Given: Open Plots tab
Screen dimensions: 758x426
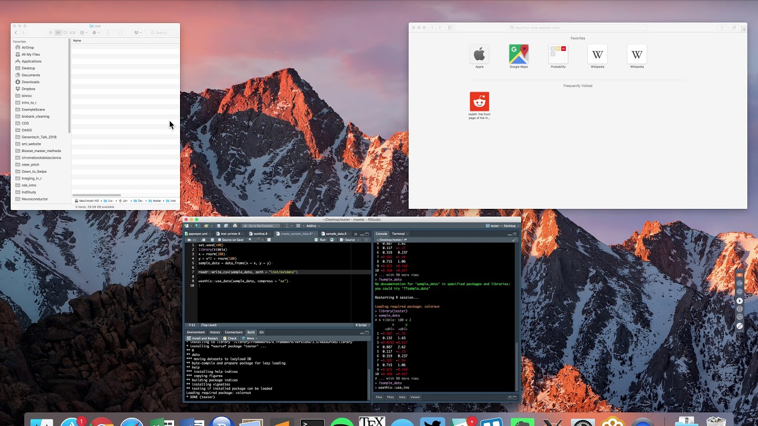Looking at the screenshot, I should (x=391, y=397).
